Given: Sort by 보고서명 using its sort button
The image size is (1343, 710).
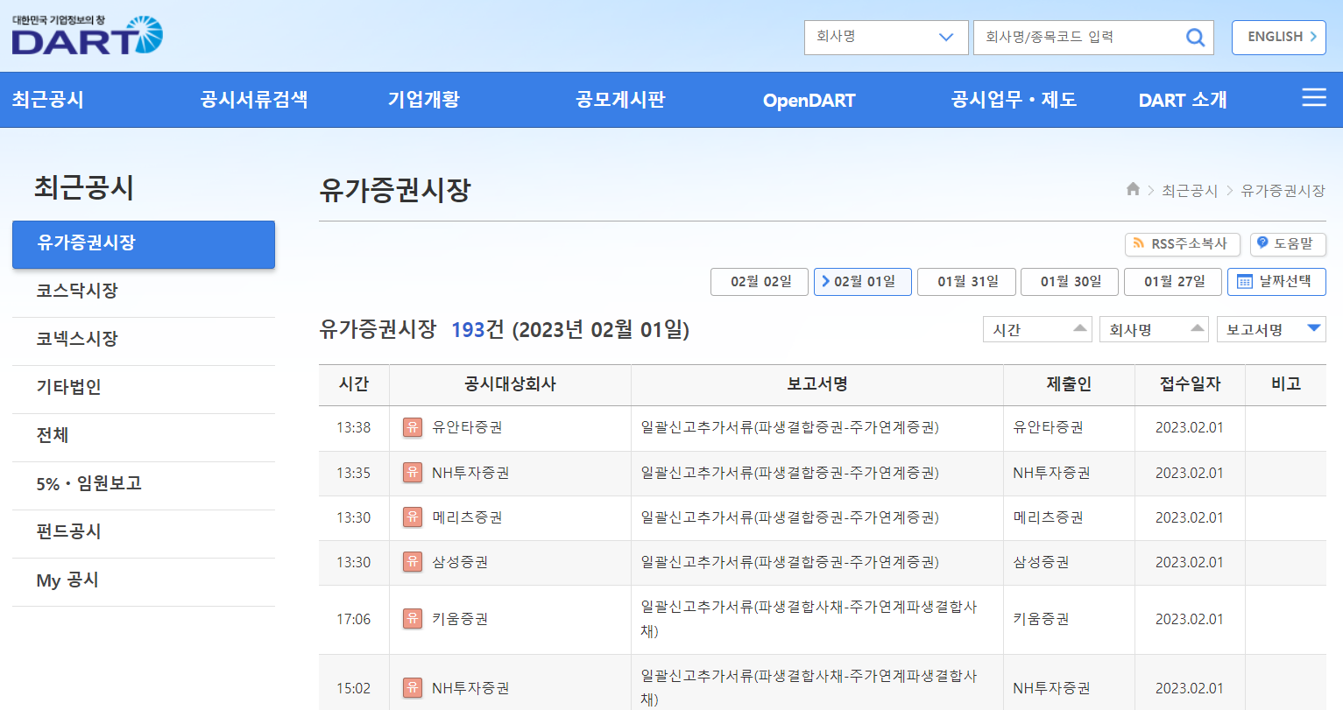Looking at the screenshot, I should (1271, 329).
